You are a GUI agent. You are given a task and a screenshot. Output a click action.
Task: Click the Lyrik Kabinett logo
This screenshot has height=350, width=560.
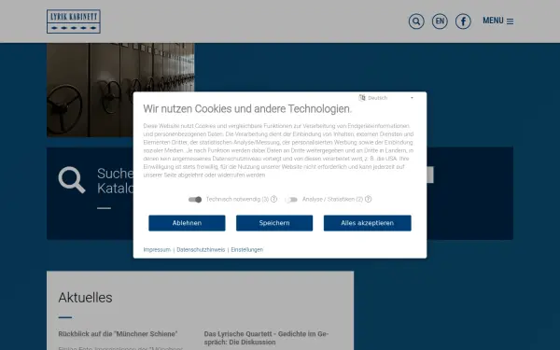click(74, 21)
